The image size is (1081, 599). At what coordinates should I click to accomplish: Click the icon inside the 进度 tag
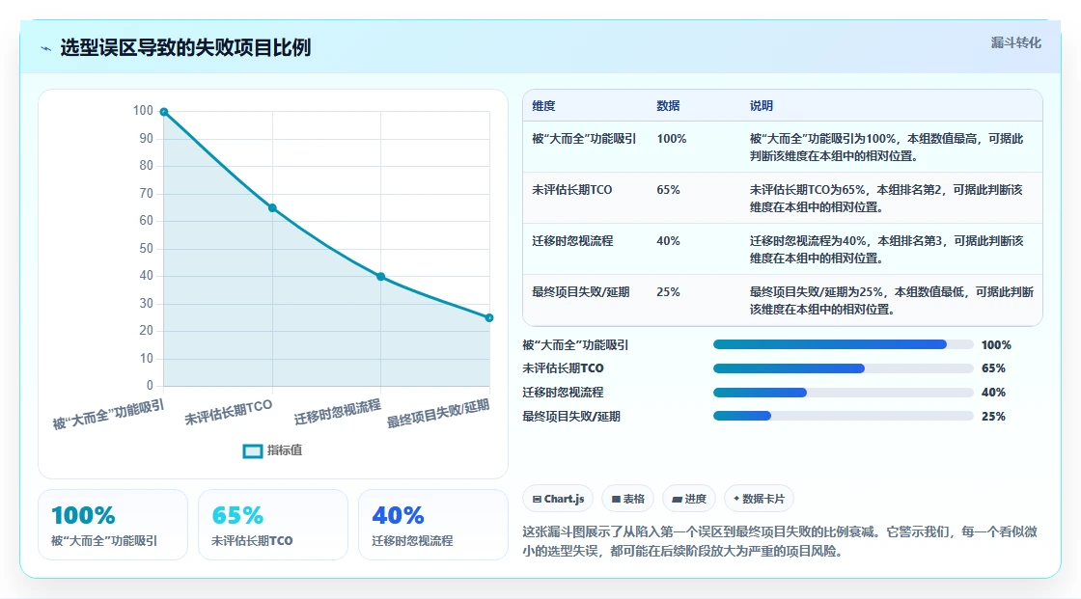coord(677,499)
